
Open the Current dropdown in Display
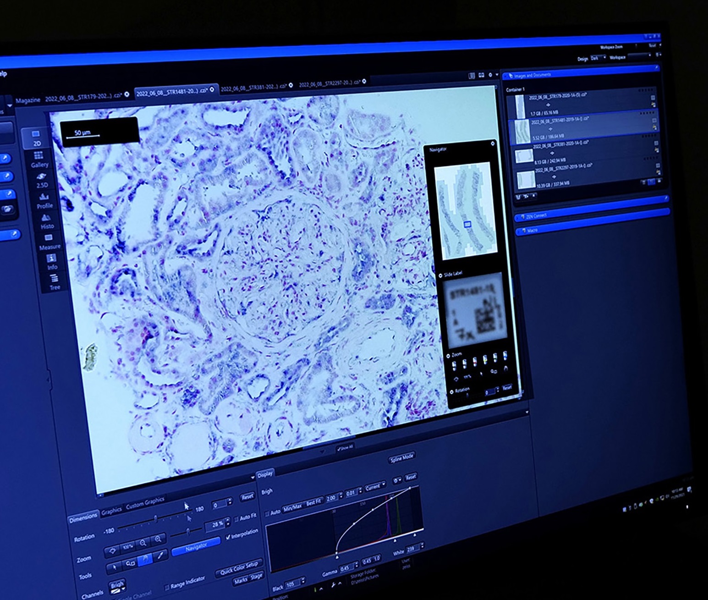(374, 486)
